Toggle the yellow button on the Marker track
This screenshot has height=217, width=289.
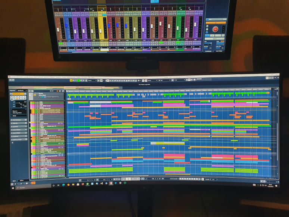35,95
